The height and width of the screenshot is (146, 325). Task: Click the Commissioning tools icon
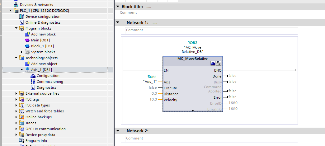point(33,82)
